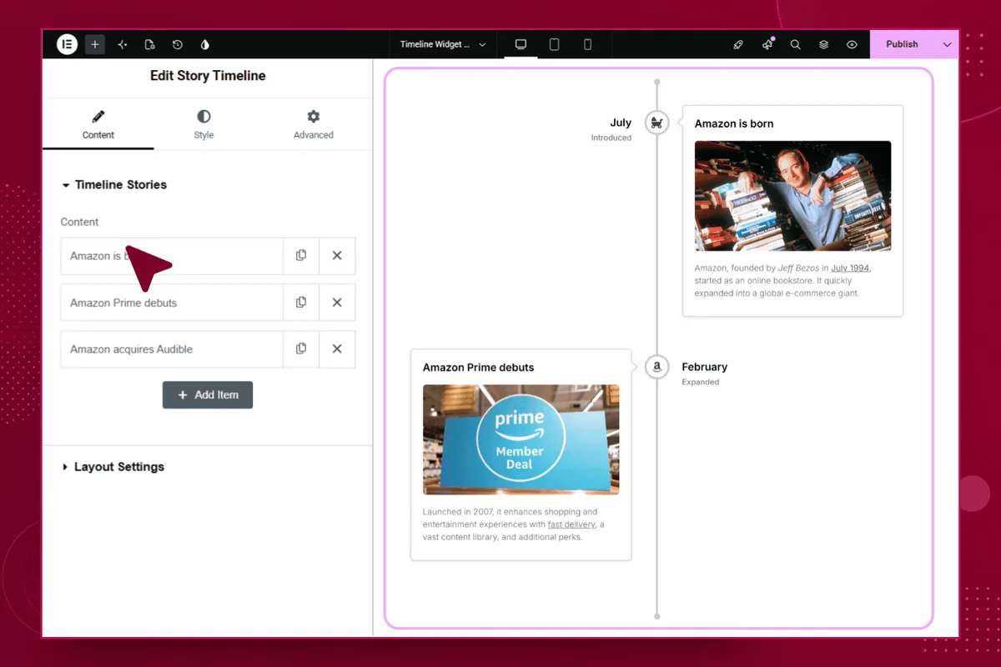
Task: Open the revision history icon
Action: [x=178, y=44]
